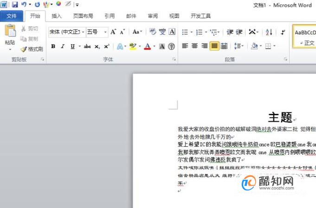Toggle Underline formatting

pyautogui.click(x=72, y=46)
